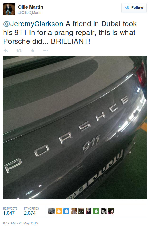The image size is (150, 228).
Task: Click avatar left of green egg
Action: [89, 211]
